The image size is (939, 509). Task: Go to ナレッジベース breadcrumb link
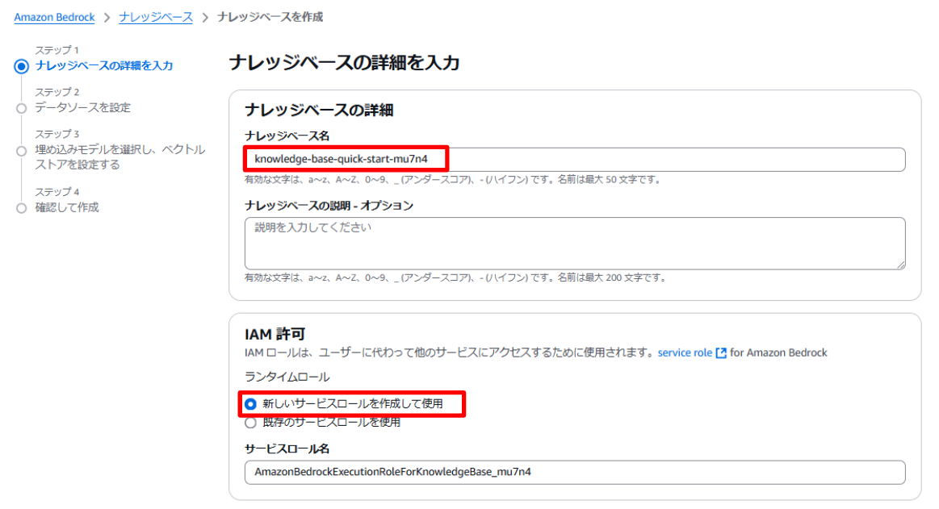point(156,18)
